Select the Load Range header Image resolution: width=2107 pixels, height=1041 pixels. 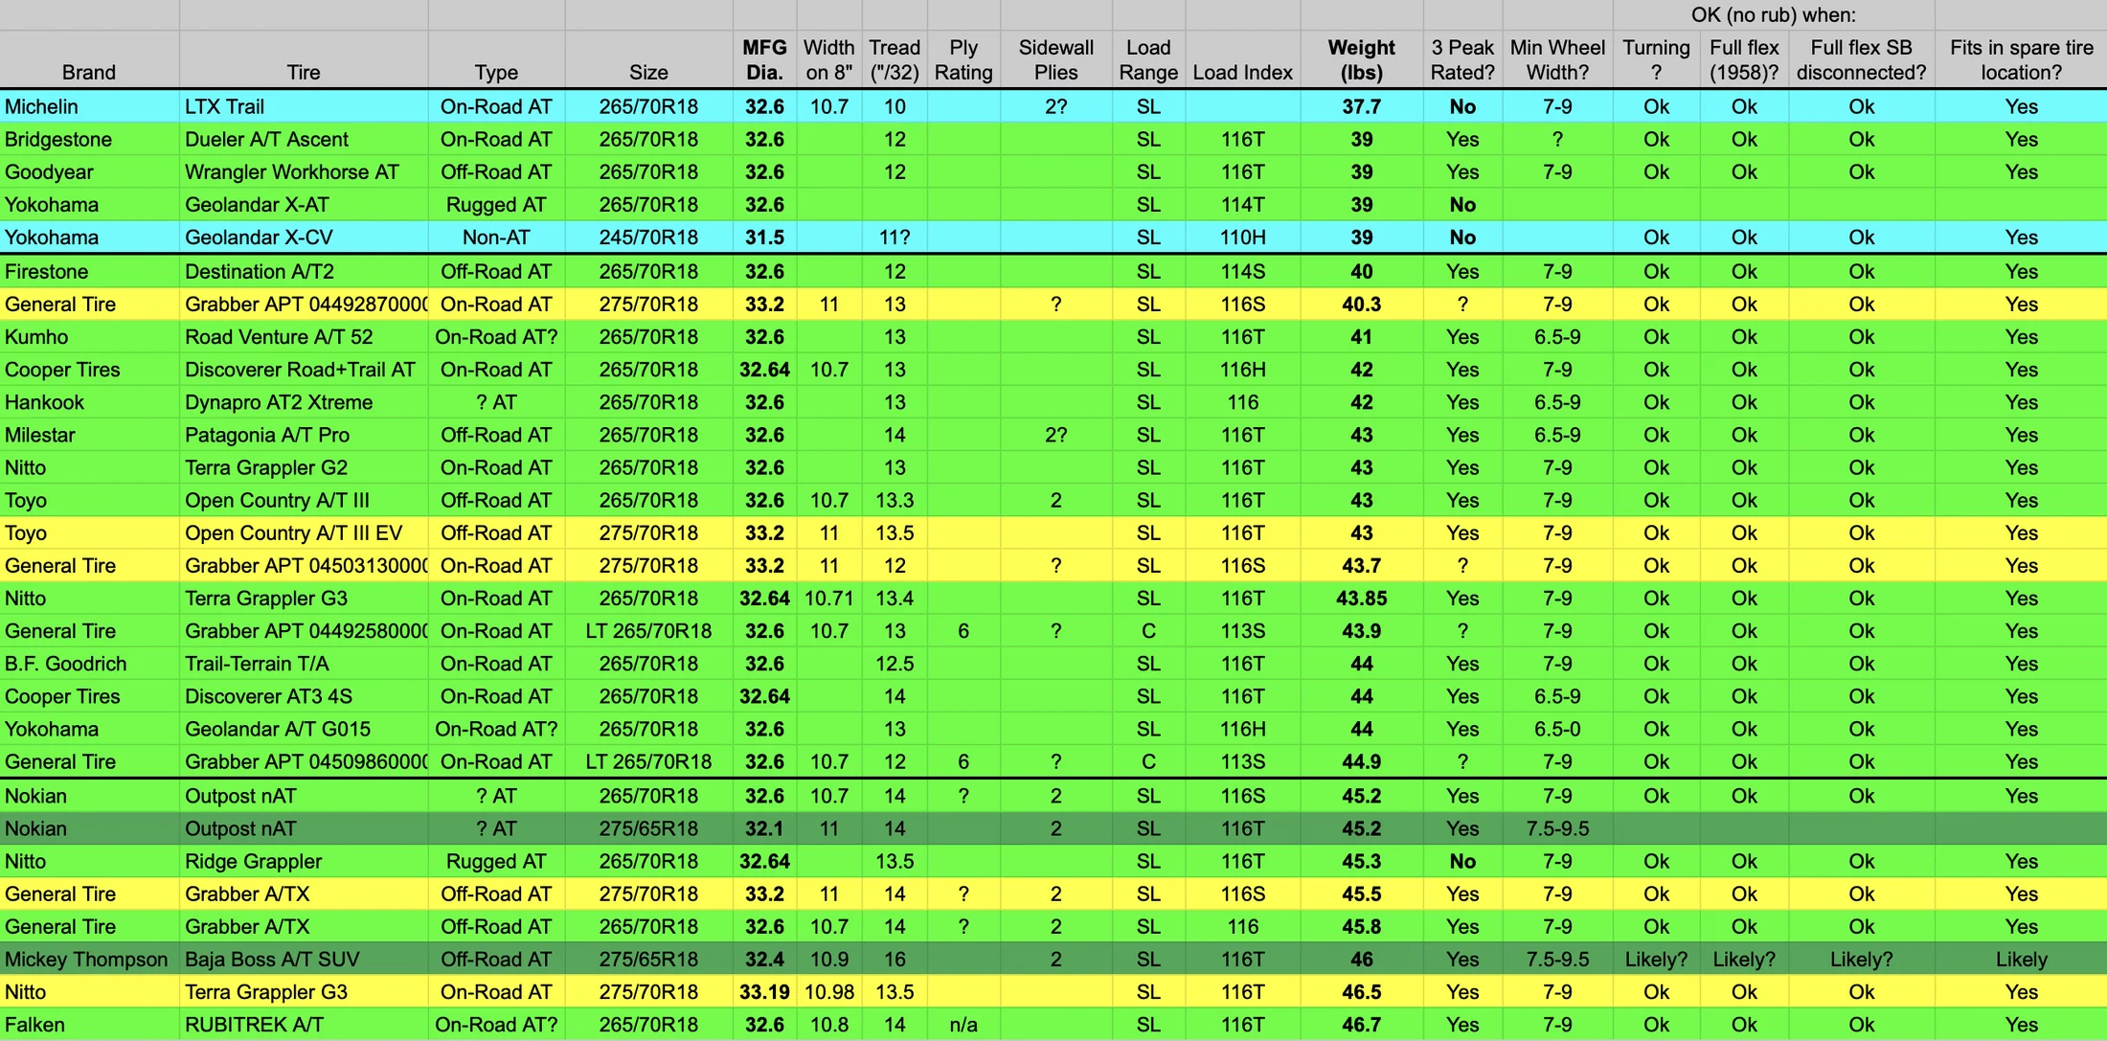[x=1148, y=59]
